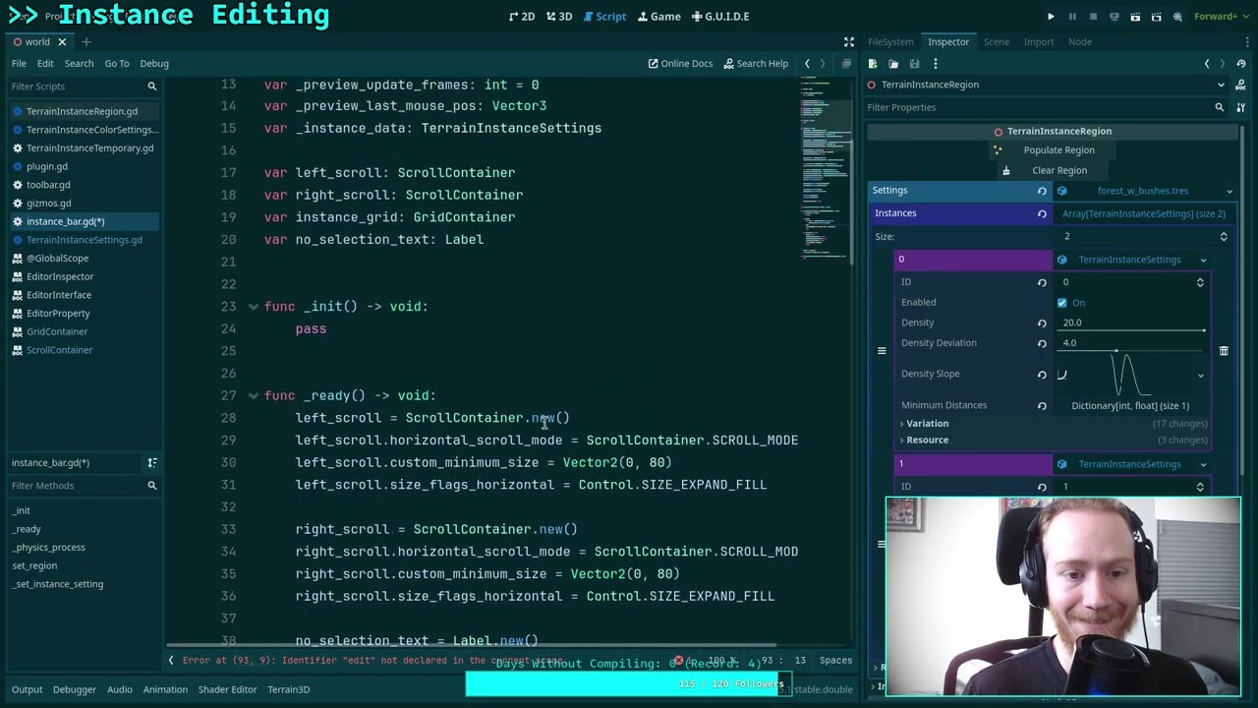1258x708 pixels.
Task: Pause the running project
Action: tap(1072, 17)
